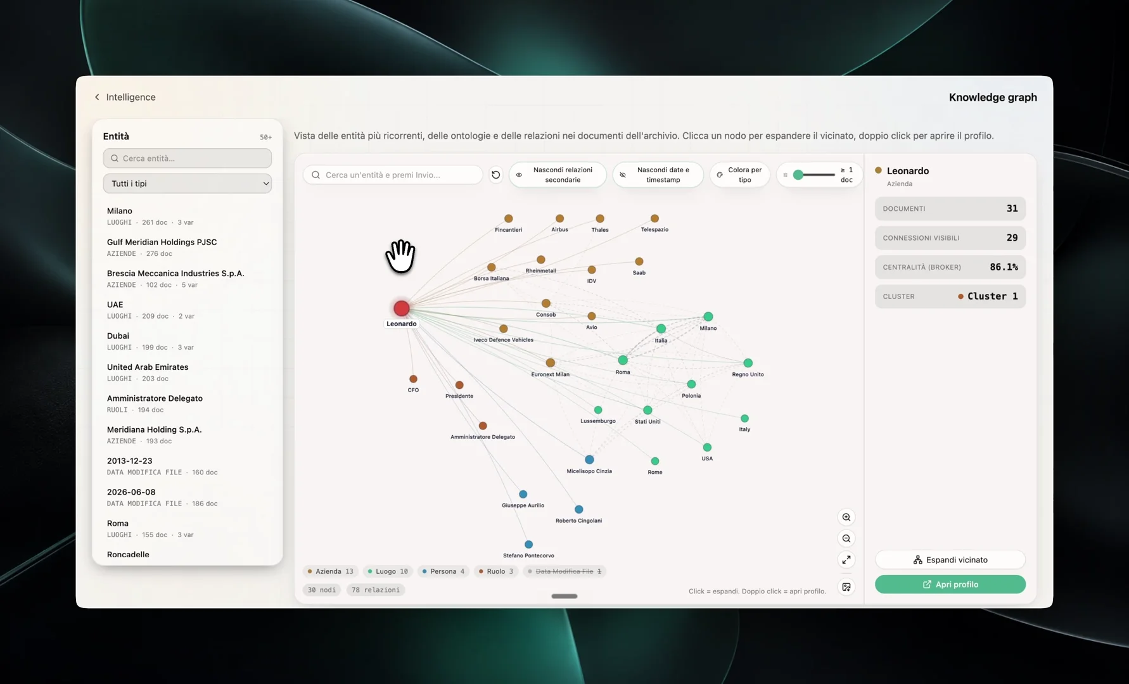Viewport: 1129px width, 684px height.
Task: Select the Thales node
Action: [x=600, y=218]
